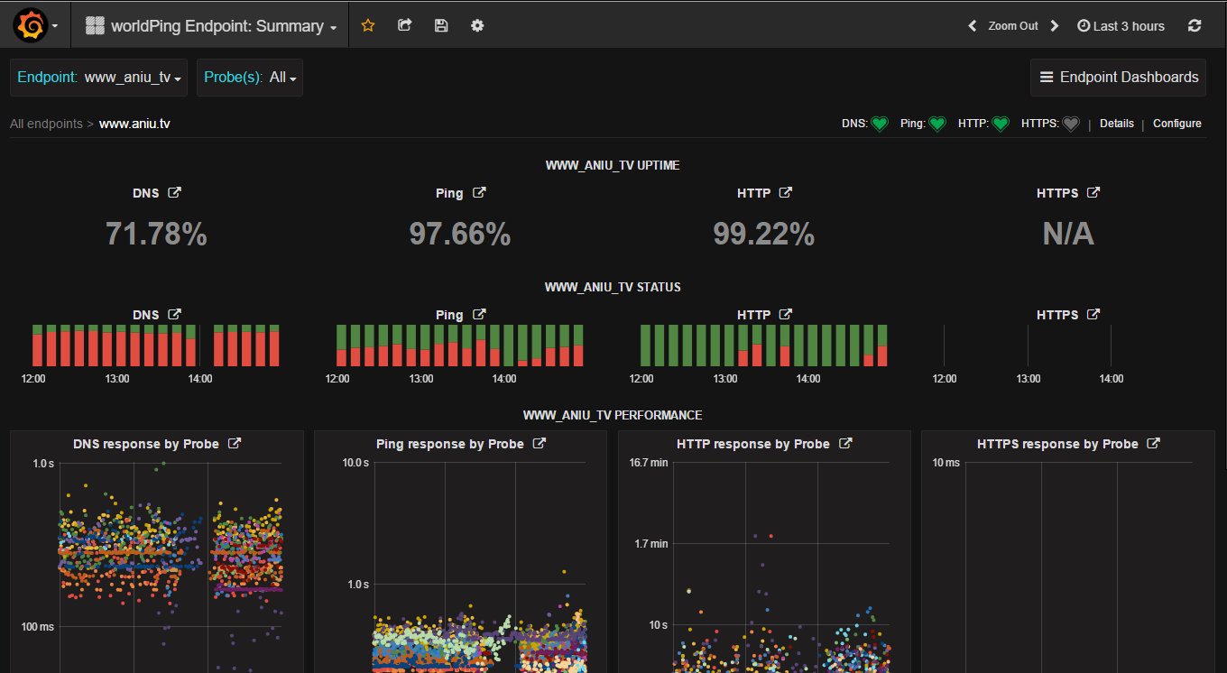
Task: Click the HTTP status bar chart
Action: [x=764, y=346]
